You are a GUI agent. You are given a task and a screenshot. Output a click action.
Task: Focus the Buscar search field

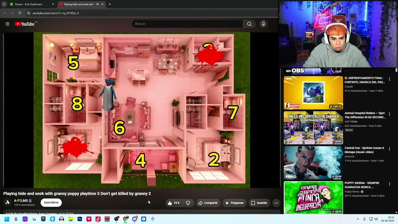187,24
